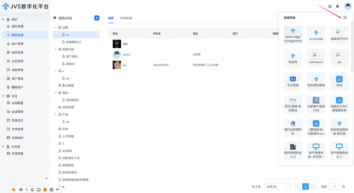Click the Sogou input method S icon

pyautogui.click(x=14, y=189)
